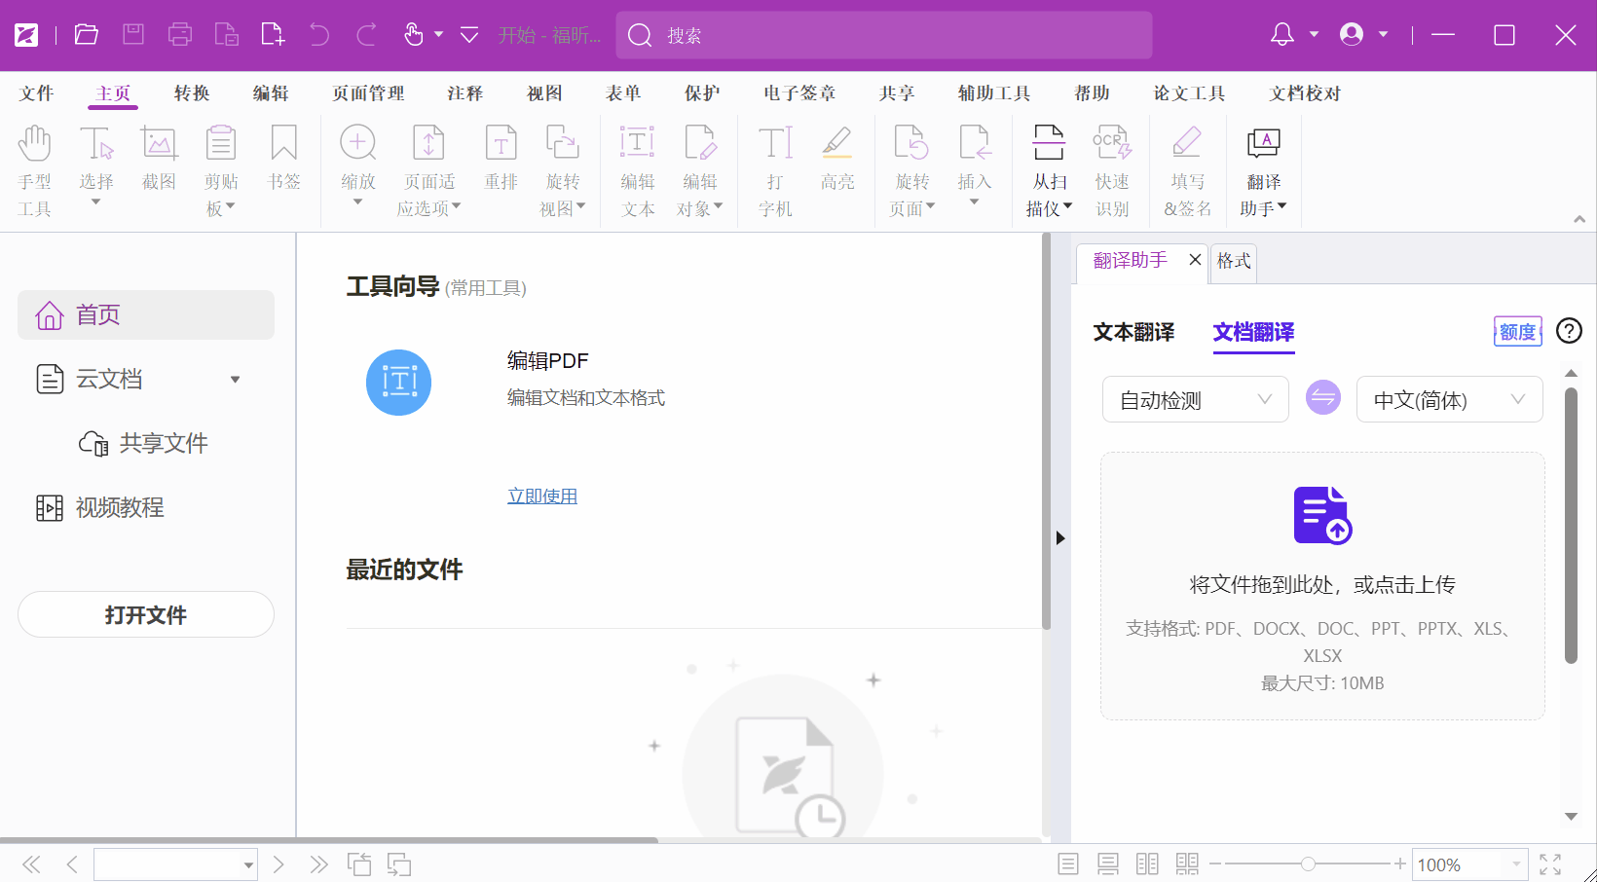Viewport: 1597px width, 882px height.
Task: Switch to the 格式 panel tab
Action: click(1234, 261)
